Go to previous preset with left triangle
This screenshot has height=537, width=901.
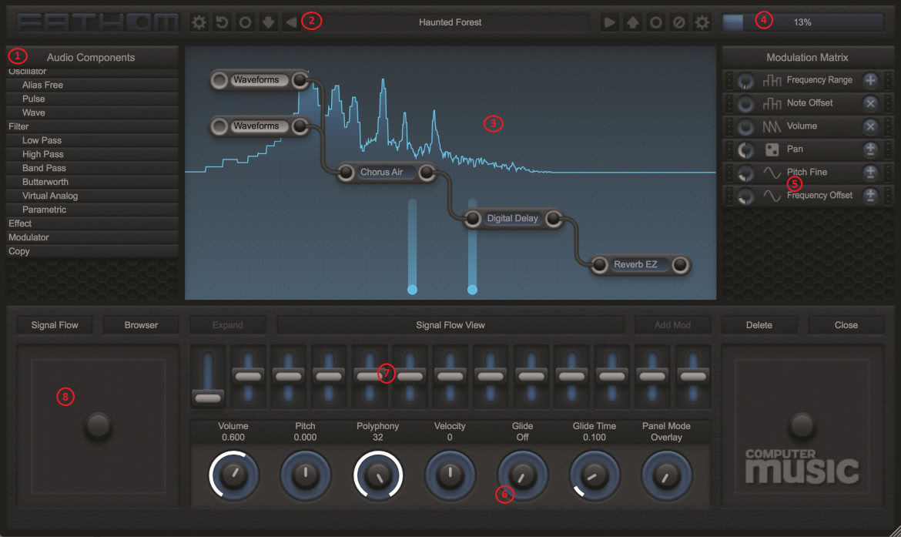coord(291,22)
